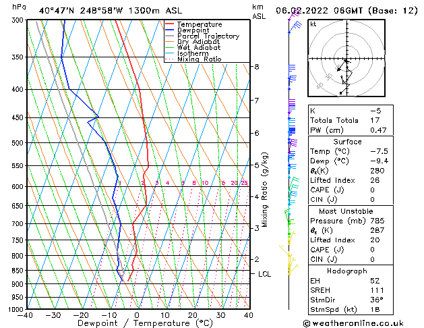Click the 'LCL' marker label
The width and height of the screenshot is (424, 328).
264,274
